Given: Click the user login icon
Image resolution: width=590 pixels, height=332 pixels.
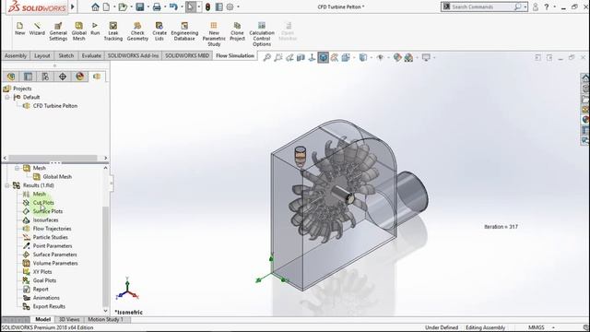Looking at the screenshot, I should click(535, 6).
